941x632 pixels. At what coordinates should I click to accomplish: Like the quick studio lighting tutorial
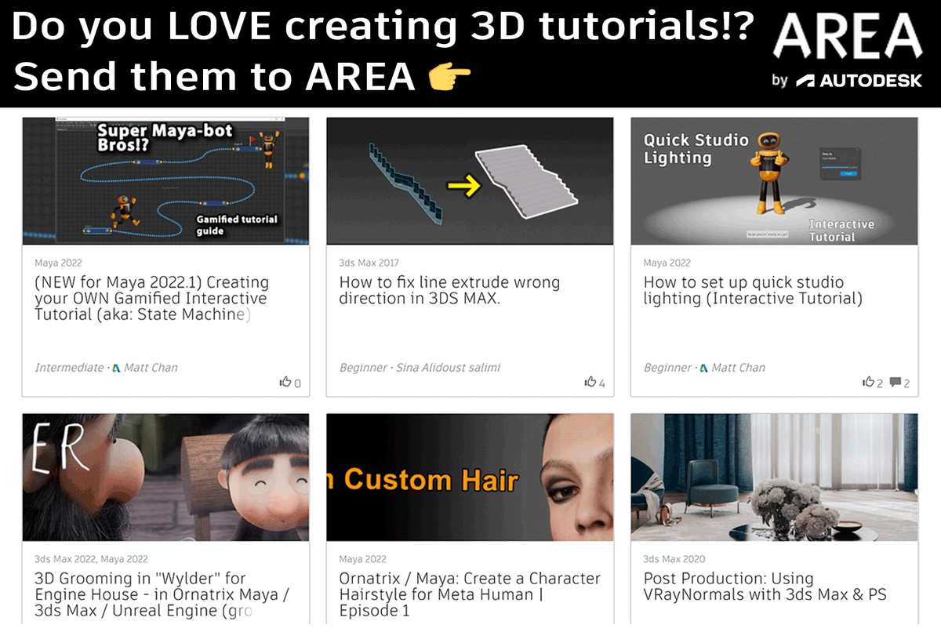pos(870,382)
